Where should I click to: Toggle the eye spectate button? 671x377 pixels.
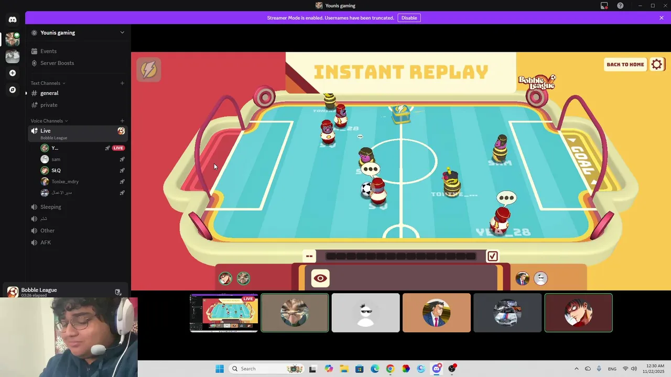tap(320, 279)
